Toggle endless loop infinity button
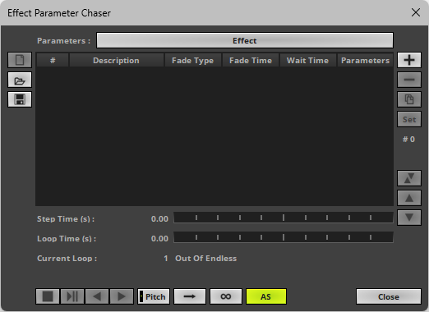Image resolution: width=429 pixels, height=312 pixels. pyautogui.click(x=226, y=296)
